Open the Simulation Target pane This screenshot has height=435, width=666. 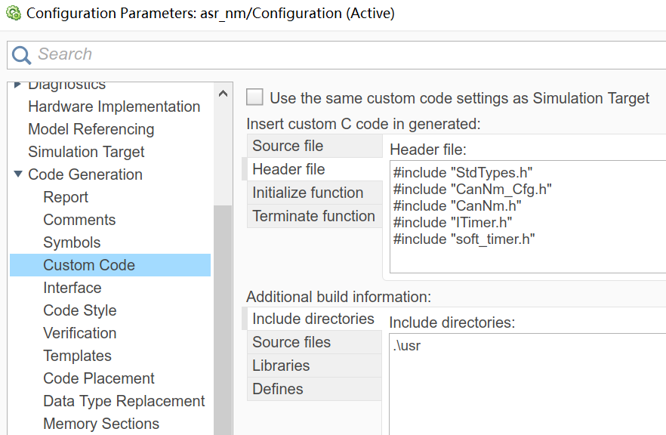(x=86, y=152)
